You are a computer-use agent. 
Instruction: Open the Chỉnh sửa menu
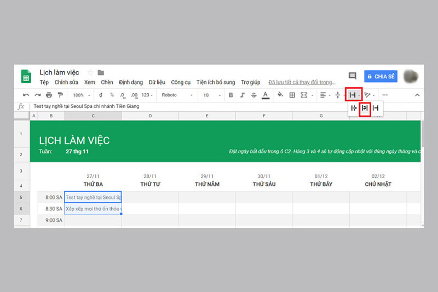66,82
